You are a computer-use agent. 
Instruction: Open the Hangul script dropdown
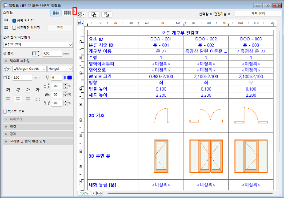pos(60,69)
